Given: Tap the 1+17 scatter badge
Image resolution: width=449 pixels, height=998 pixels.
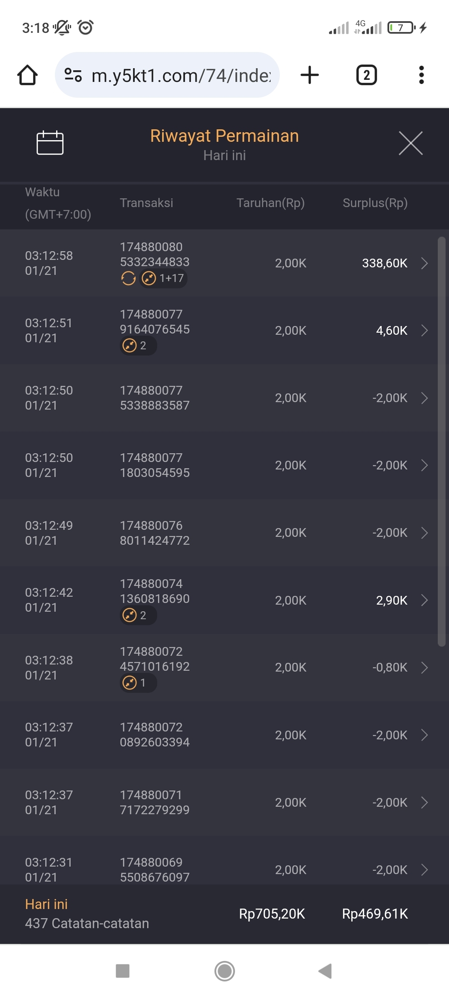Looking at the screenshot, I should (163, 278).
